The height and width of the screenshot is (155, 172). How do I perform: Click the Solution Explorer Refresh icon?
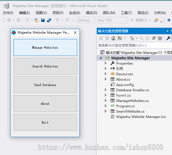click(x=148, y=38)
